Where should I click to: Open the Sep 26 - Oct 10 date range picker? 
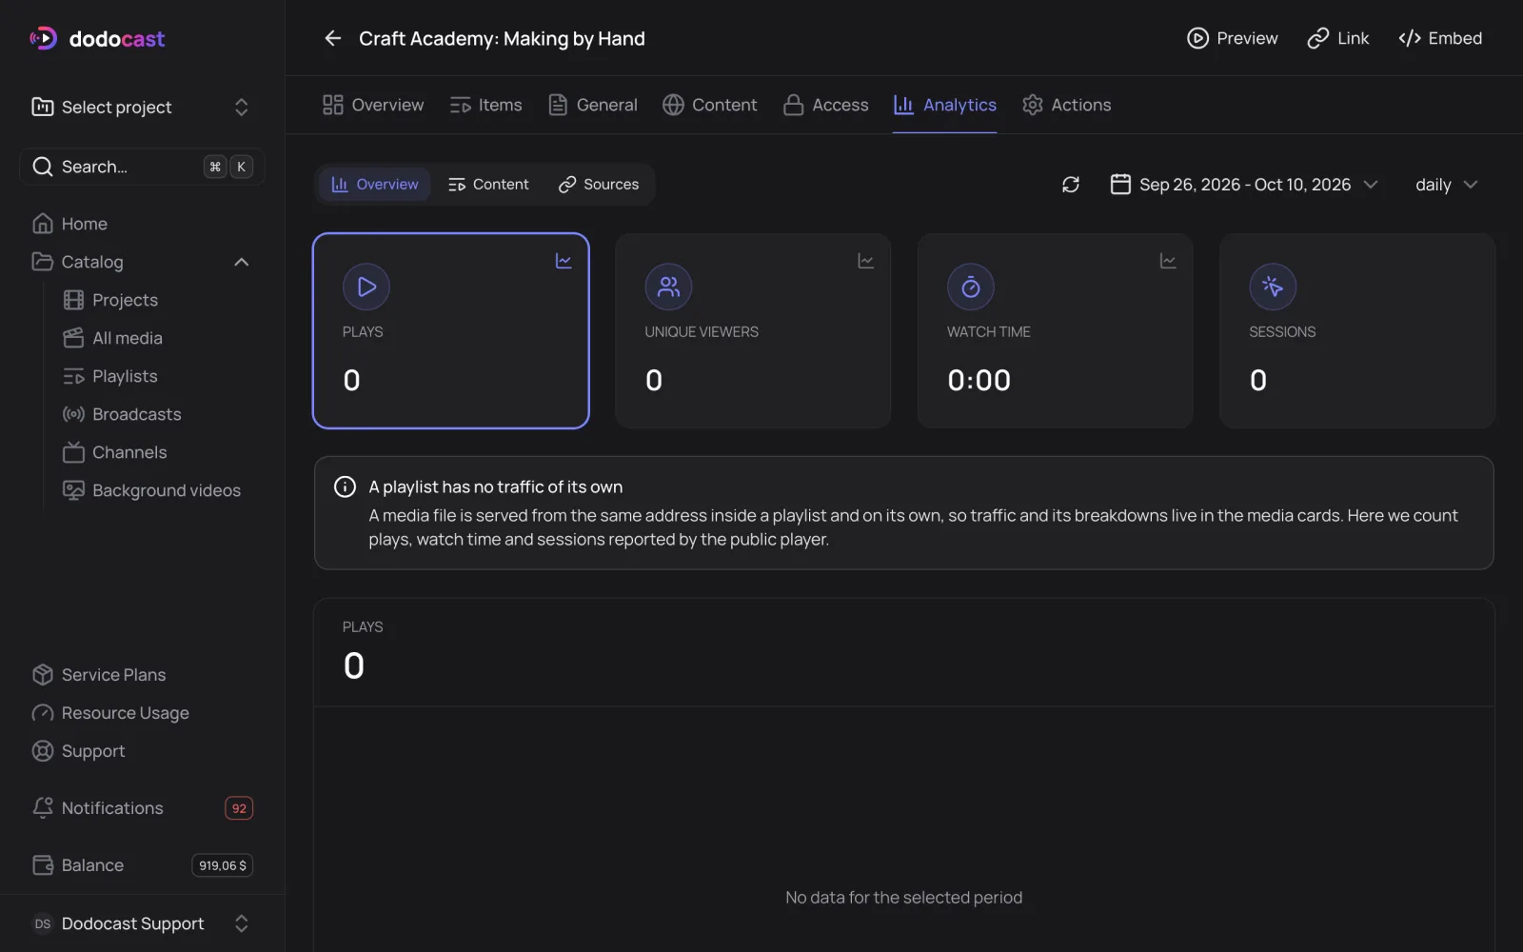point(1244,185)
